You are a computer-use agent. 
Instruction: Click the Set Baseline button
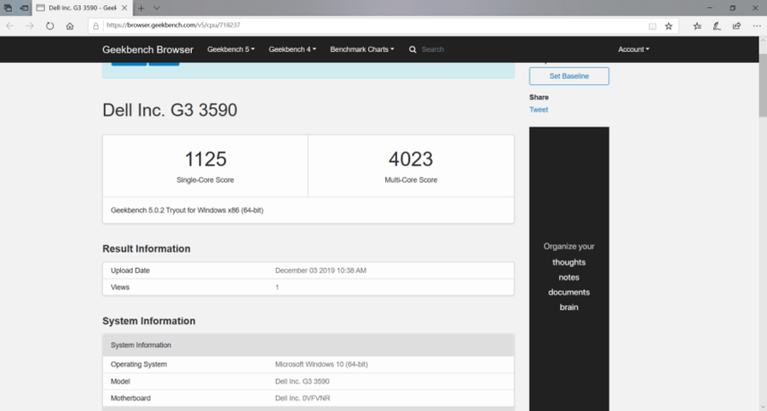click(569, 77)
